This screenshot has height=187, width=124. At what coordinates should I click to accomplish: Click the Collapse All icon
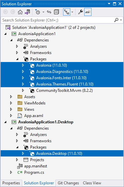[56, 12]
